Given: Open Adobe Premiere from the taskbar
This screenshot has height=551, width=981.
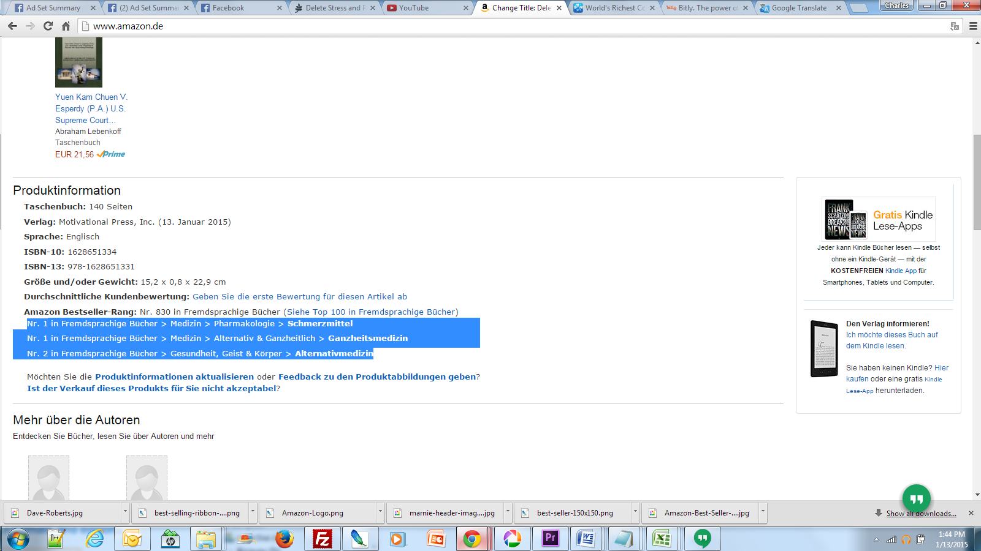Looking at the screenshot, I should (550, 539).
